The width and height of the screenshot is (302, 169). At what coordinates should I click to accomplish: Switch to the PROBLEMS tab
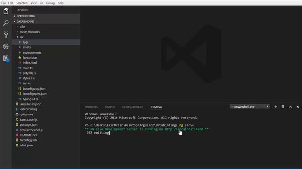tap(91, 107)
